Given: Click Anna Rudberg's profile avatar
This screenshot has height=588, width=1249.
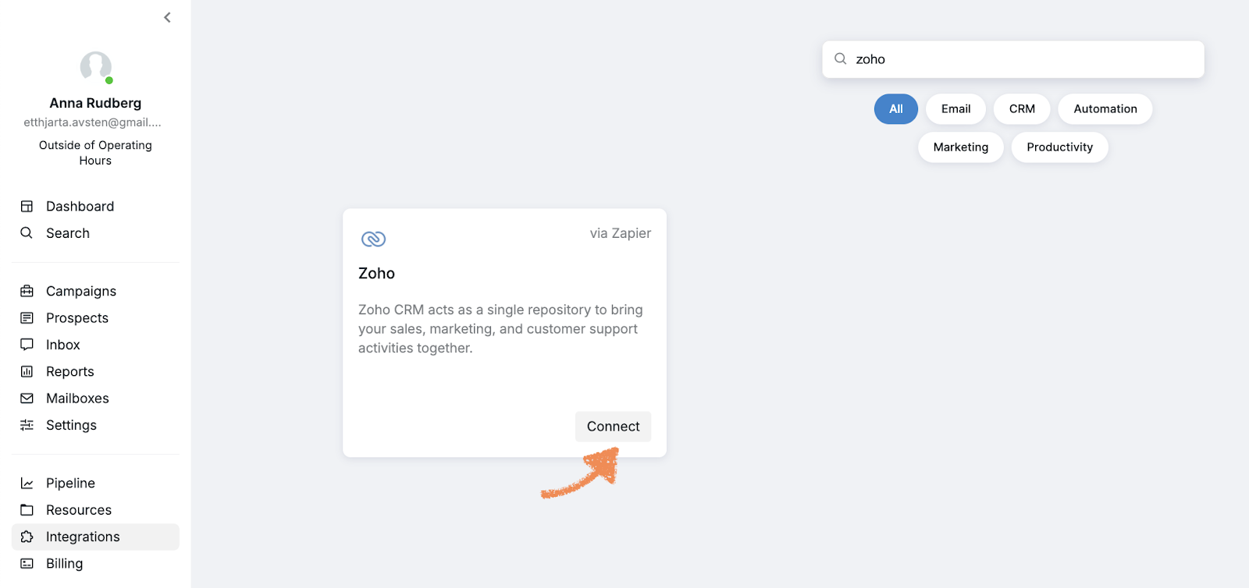Looking at the screenshot, I should (96, 67).
